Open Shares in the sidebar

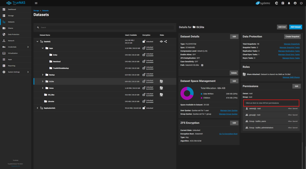(x=16, y=28)
